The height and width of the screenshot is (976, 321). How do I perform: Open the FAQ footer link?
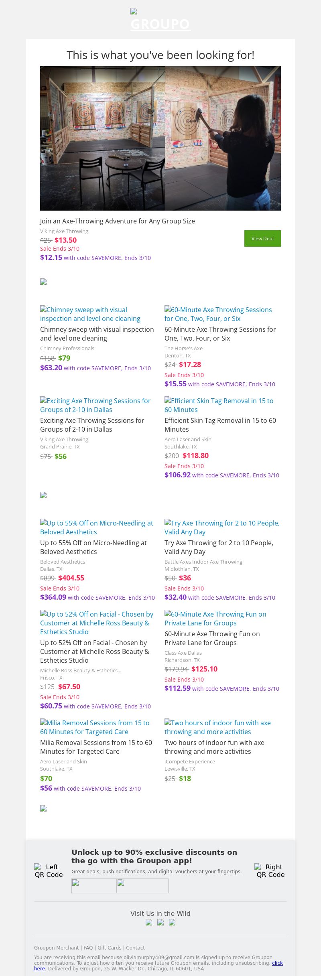tap(88, 948)
